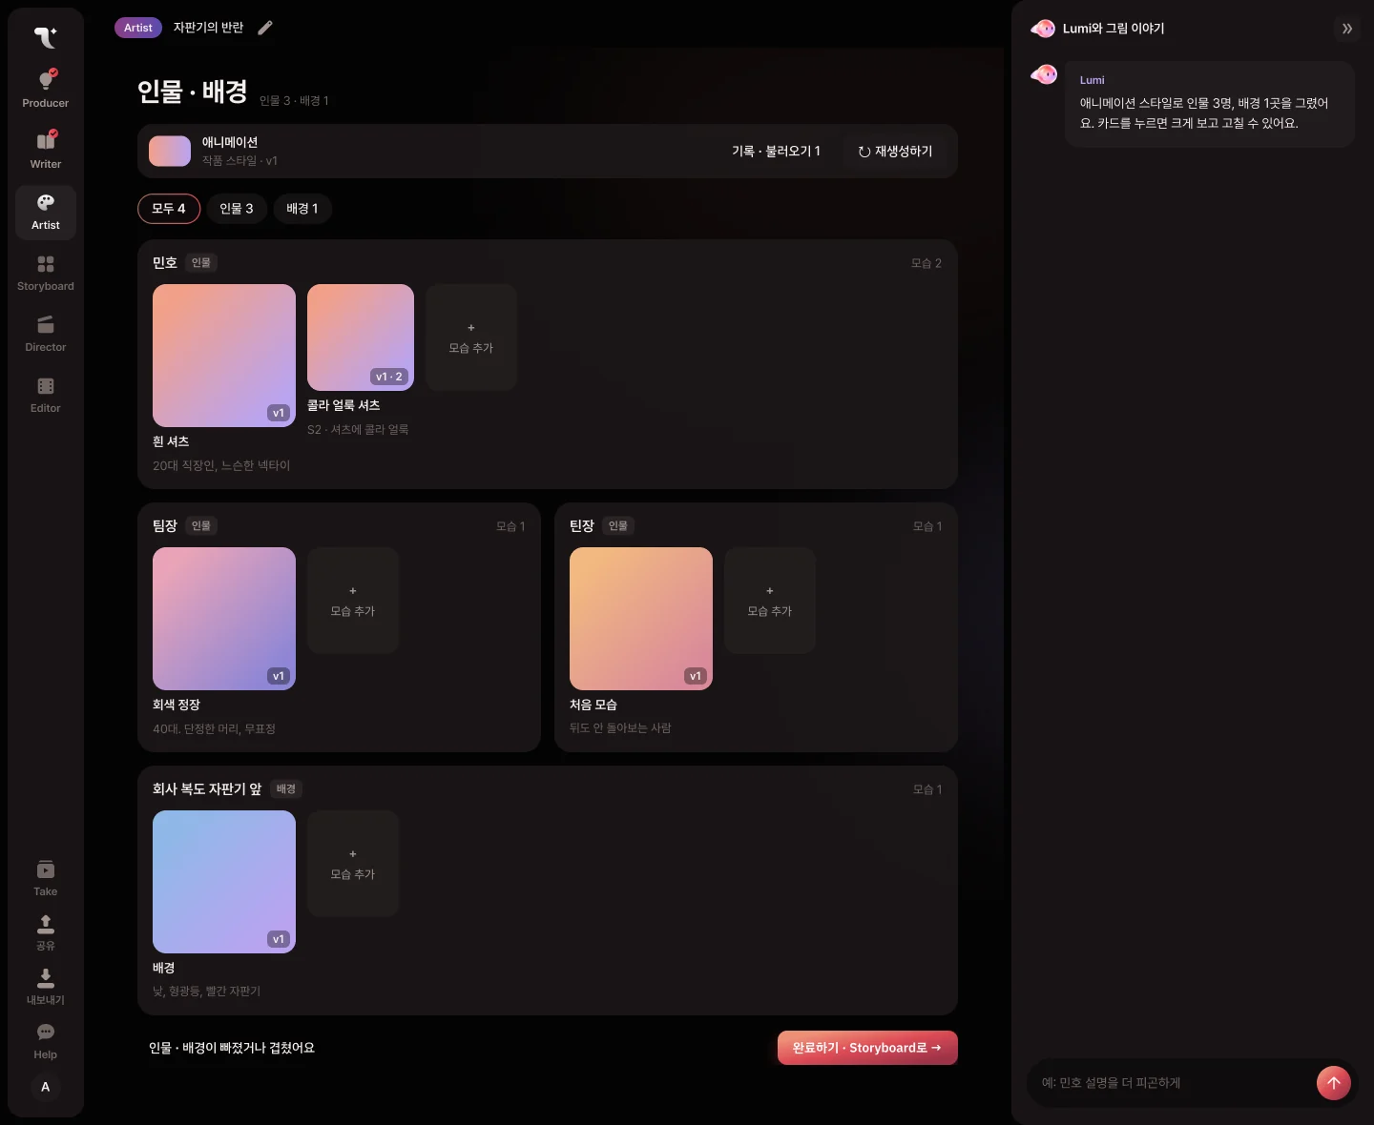Click the 모습 2 count on 민호

point(926,263)
